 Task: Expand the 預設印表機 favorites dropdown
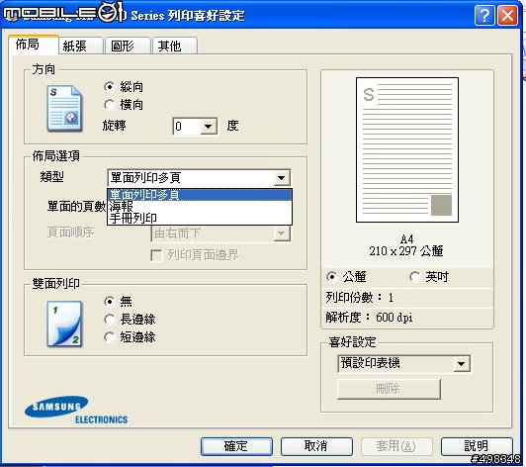(x=462, y=363)
